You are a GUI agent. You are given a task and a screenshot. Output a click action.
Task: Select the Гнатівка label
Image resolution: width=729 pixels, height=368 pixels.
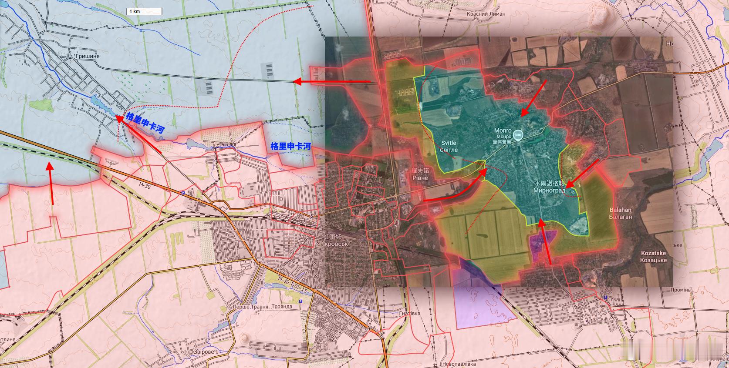pyautogui.click(x=409, y=314)
